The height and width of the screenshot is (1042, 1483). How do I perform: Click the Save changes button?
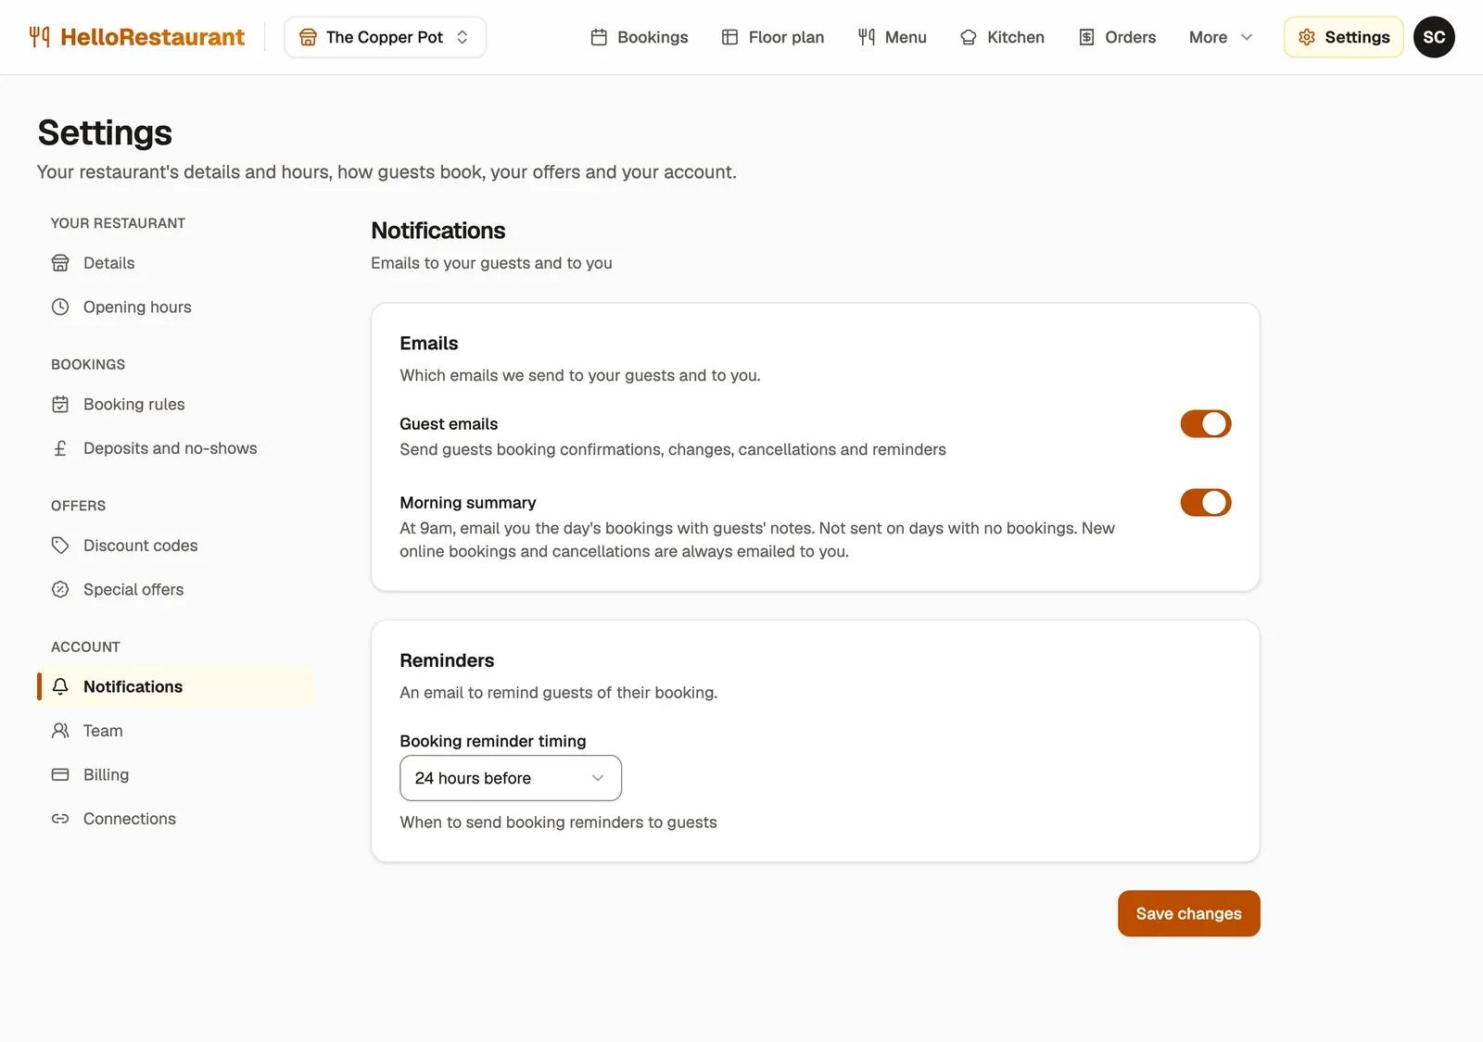click(x=1188, y=913)
